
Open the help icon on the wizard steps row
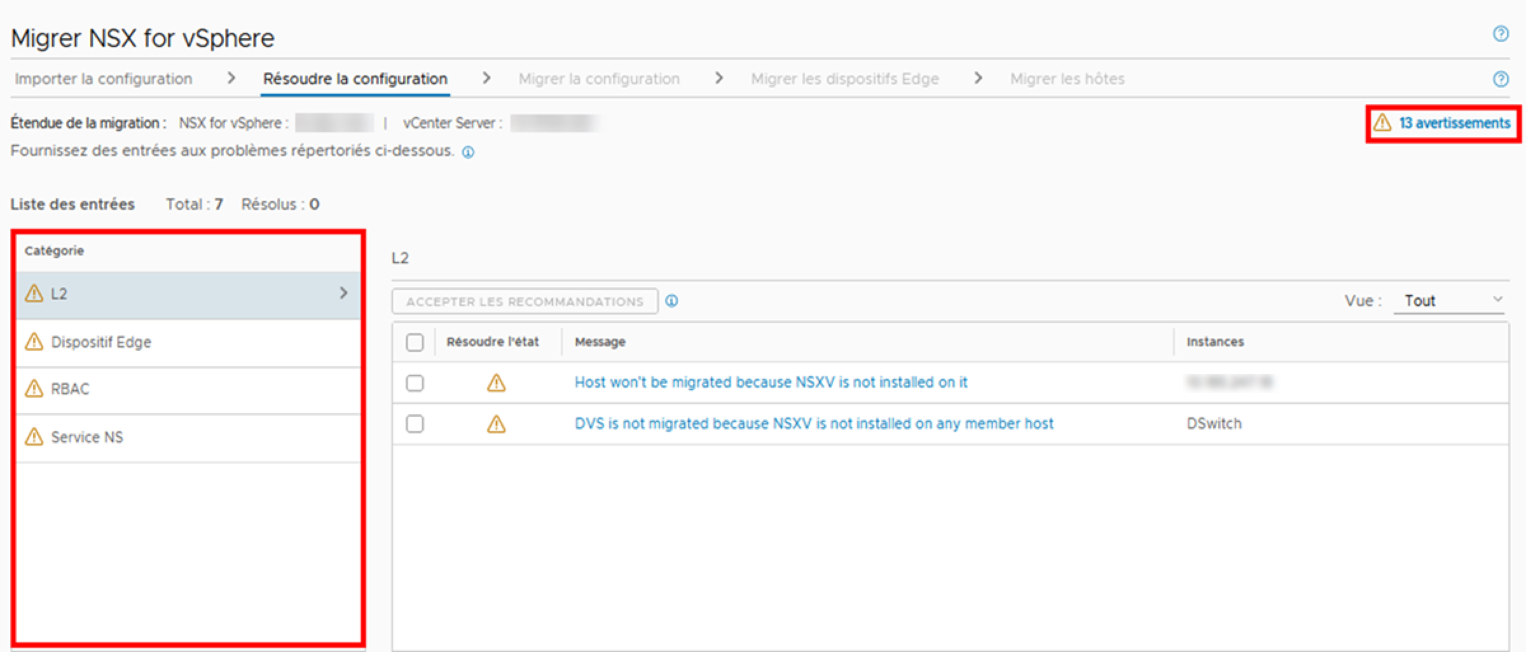tap(1501, 79)
